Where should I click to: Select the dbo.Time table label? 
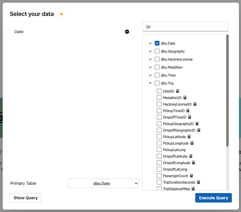point(168,75)
